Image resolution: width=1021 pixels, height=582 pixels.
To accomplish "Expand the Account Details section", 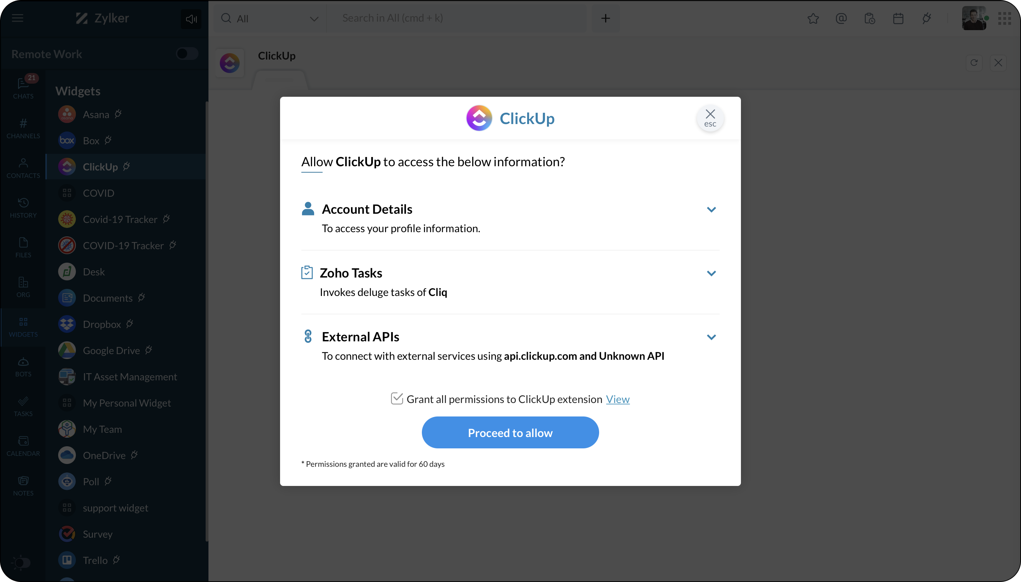I will point(711,209).
